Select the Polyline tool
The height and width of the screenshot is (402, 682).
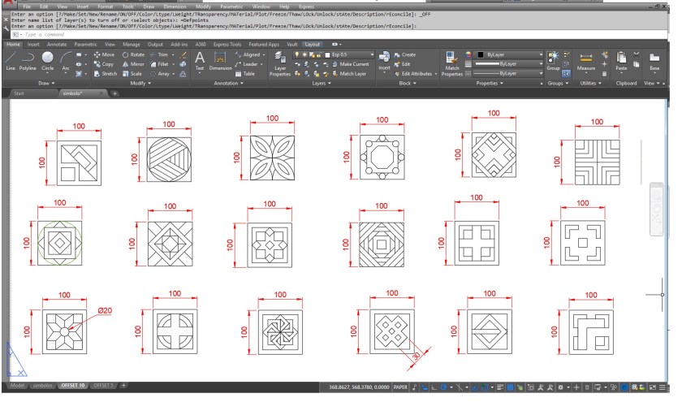[28, 62]
